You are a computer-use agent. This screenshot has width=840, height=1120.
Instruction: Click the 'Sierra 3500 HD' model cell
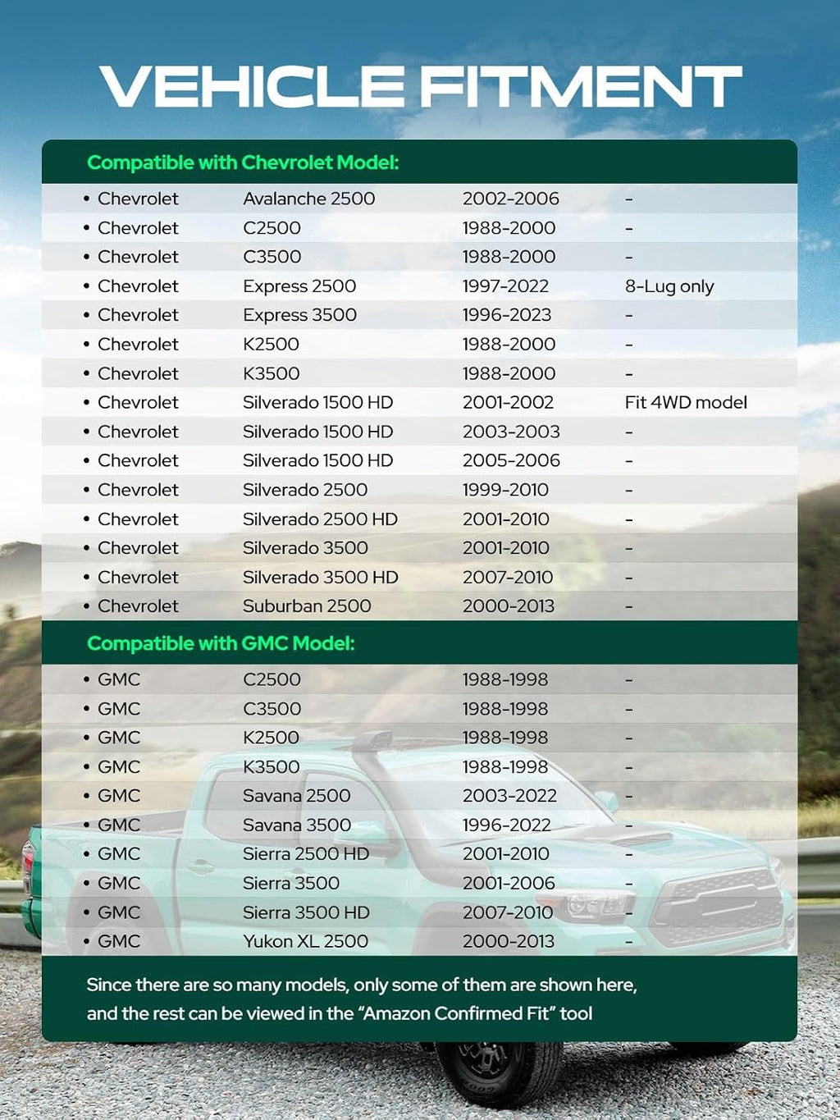306,912
